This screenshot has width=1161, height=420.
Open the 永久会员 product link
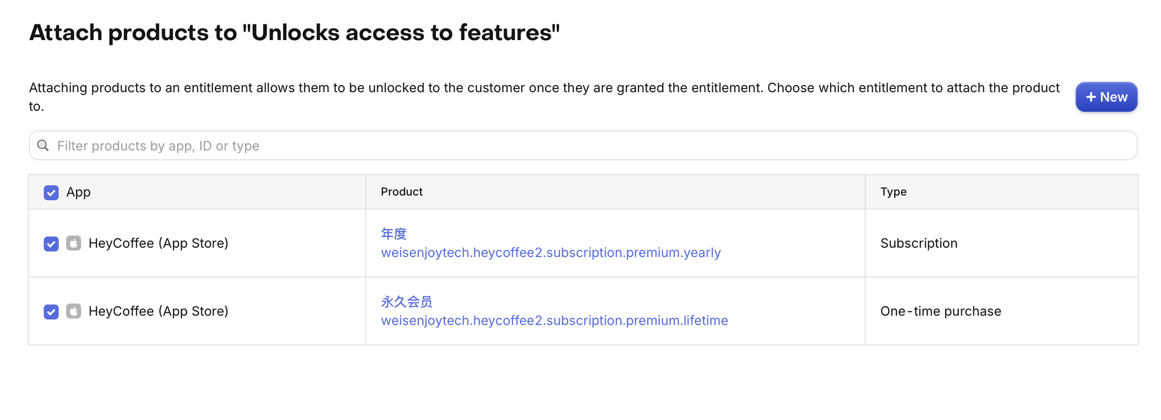[406, 302]
